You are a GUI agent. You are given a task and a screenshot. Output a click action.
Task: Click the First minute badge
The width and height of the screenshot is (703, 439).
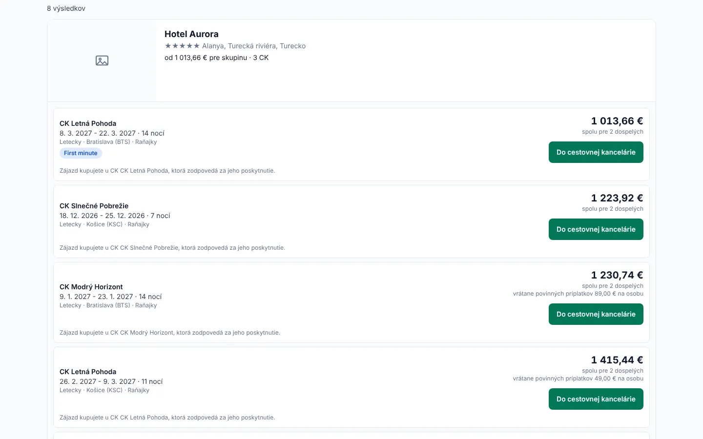(81, 153)
